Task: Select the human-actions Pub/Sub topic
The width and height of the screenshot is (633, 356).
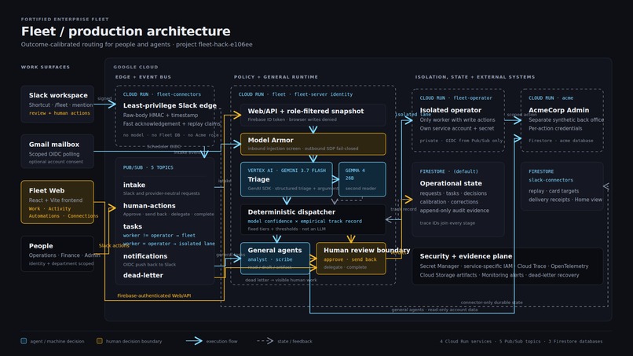Action: [149, 206]
